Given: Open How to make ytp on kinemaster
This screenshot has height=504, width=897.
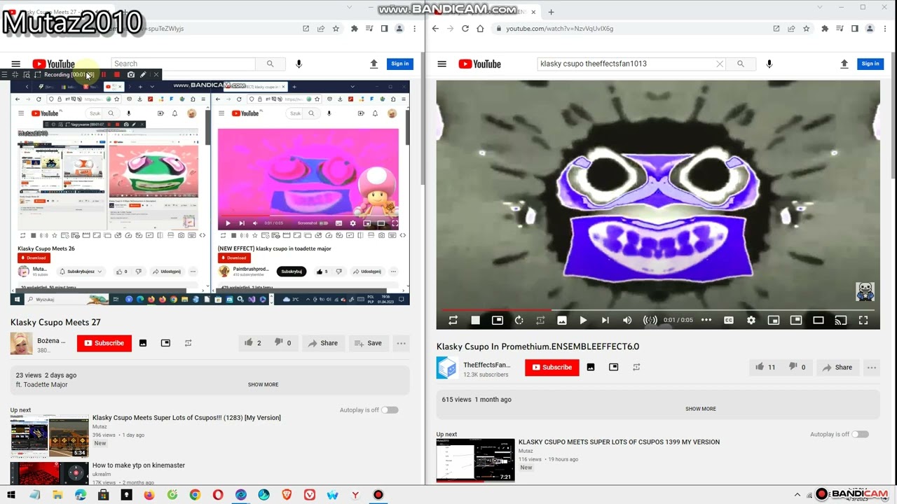Looking at the screenshot, I should tap(139, 465).
